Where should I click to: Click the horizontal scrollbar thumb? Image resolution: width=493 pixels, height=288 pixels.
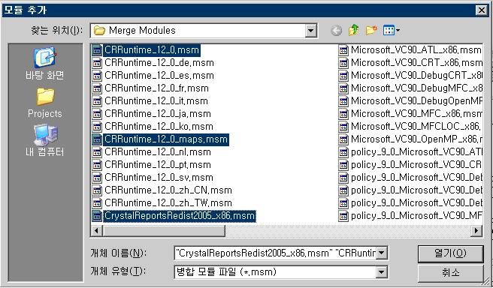pos(164,231)
